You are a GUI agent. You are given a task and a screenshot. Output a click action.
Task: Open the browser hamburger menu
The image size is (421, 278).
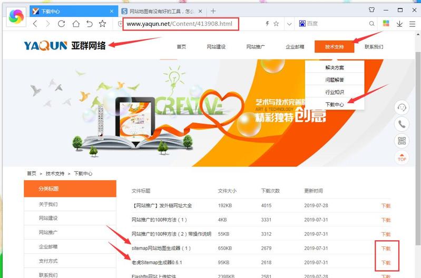click(x=413, y=24)
